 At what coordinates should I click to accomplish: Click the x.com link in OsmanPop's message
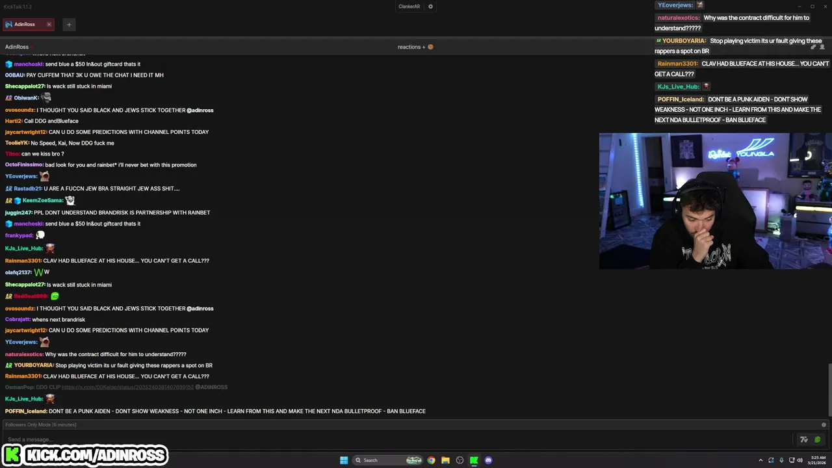(127, 387)
